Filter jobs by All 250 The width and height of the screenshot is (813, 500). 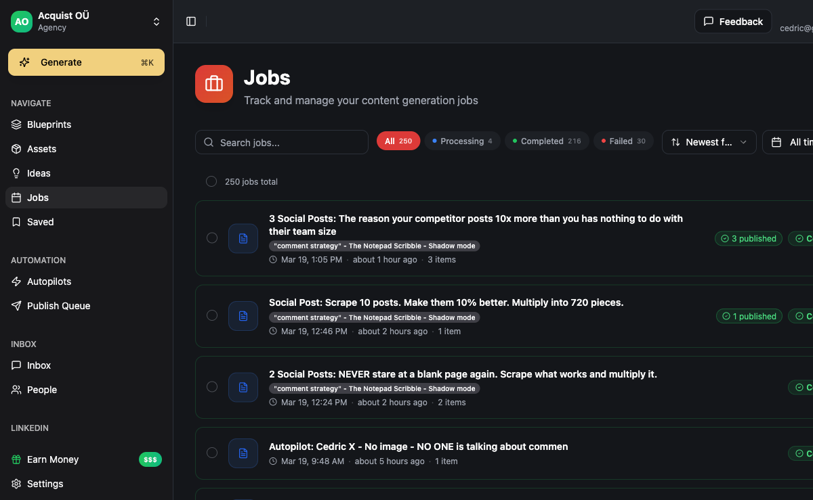coord(398,141)
